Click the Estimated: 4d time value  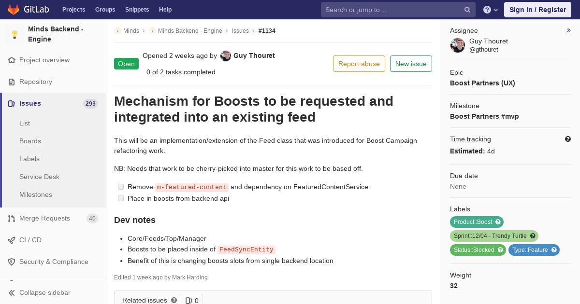472,151
